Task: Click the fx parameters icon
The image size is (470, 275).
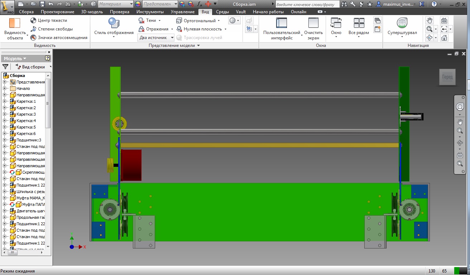Action: click(x=200, y=4)
